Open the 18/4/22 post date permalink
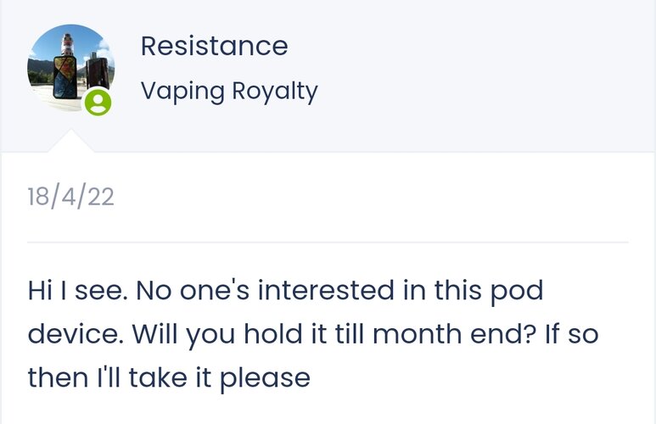Viewport: 656px width, 424px height. point(70,197)
